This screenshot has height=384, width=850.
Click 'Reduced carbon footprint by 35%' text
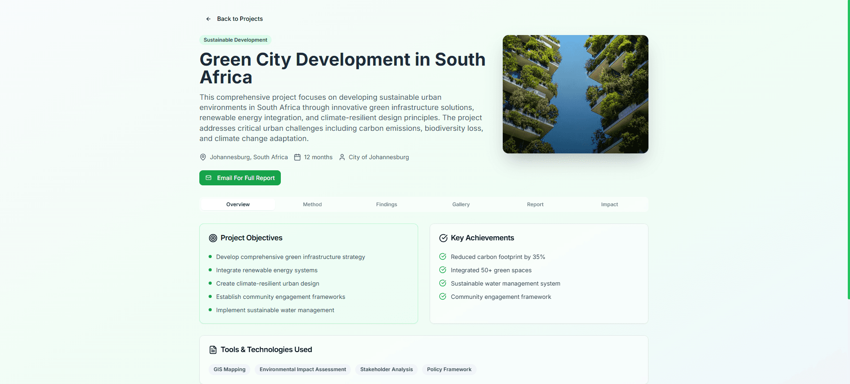tap(498, 257)
